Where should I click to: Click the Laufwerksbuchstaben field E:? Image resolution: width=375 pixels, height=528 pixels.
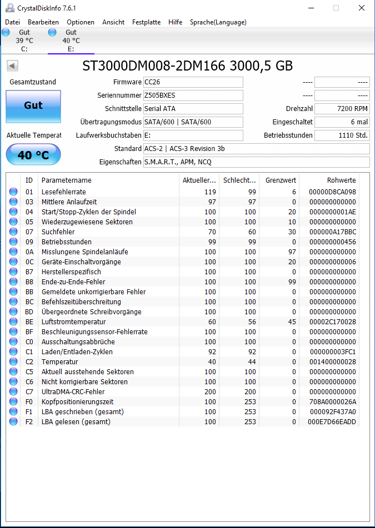click(x=193, y=135)
